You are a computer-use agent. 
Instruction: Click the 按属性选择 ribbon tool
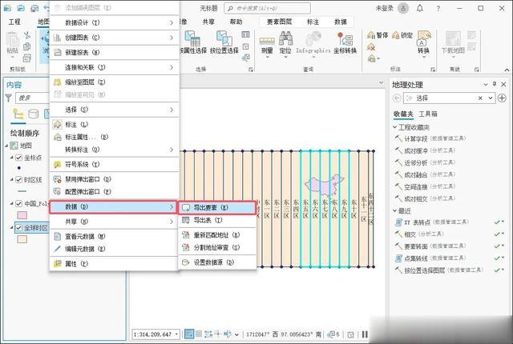tap(193, 42)
